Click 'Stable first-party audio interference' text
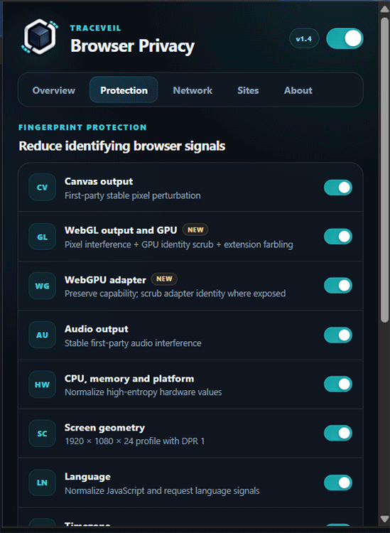 (133, 343)
